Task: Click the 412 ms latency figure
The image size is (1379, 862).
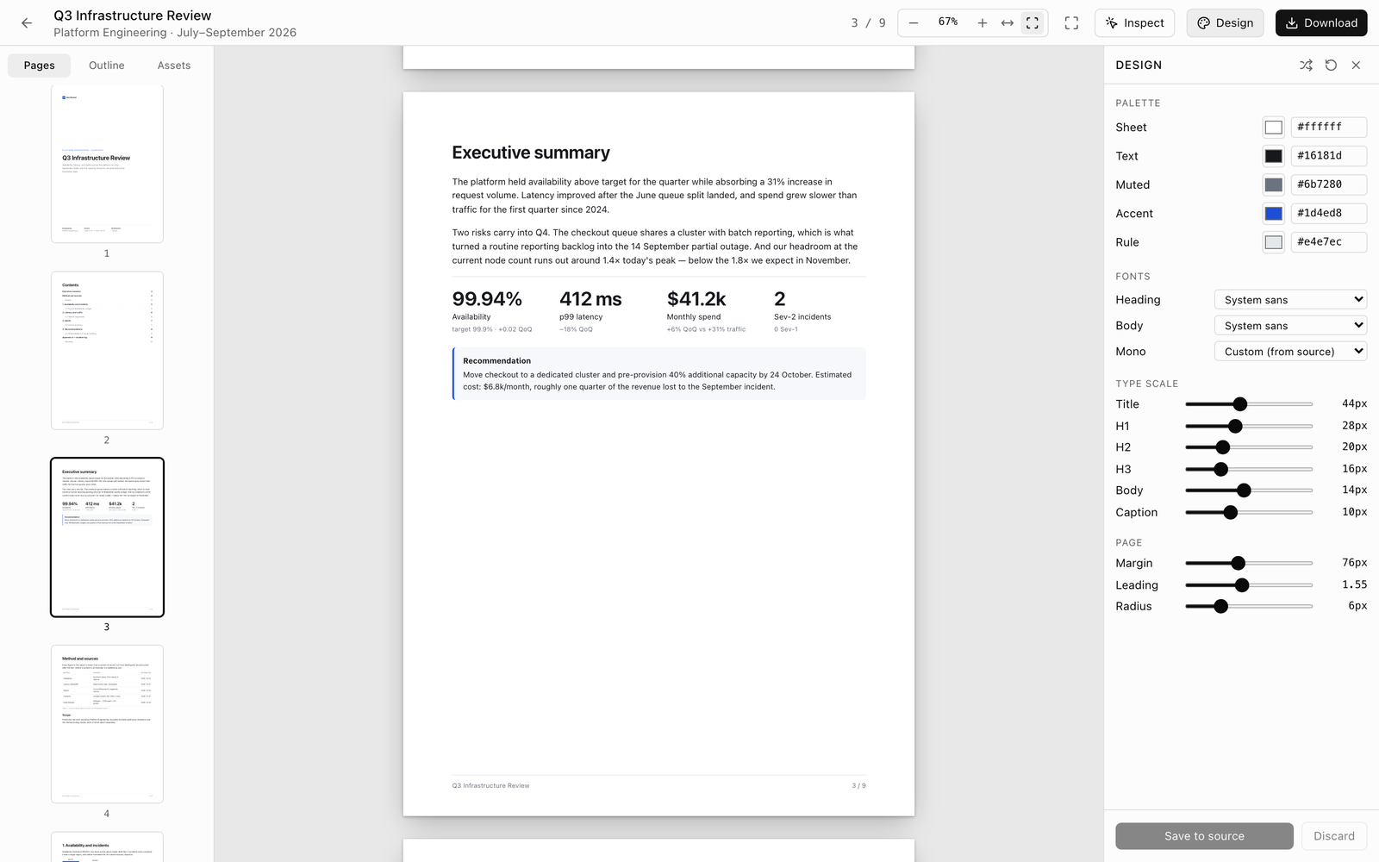Action: tap(590, 299)
